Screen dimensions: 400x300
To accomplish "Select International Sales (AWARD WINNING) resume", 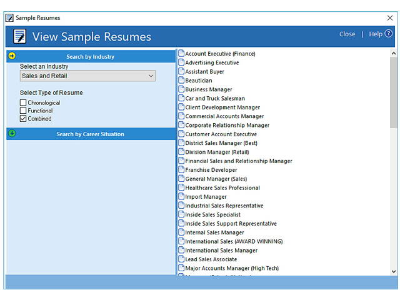I will [x=234, y=241].
